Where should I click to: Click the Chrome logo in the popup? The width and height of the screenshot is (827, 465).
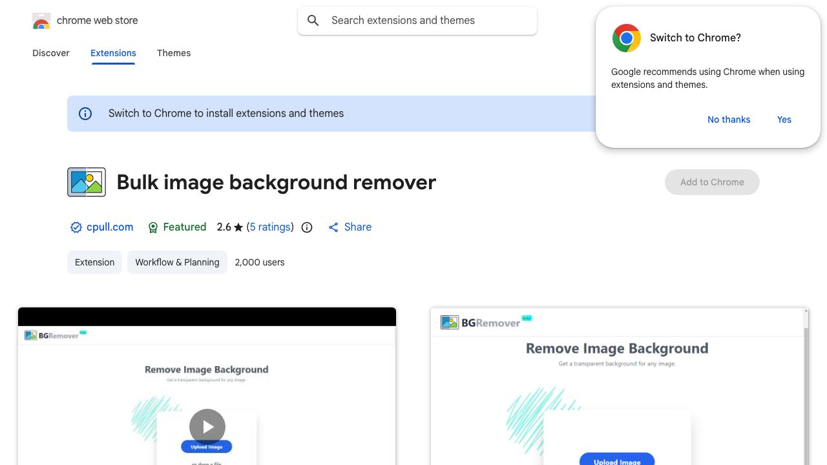click(626, 38)
